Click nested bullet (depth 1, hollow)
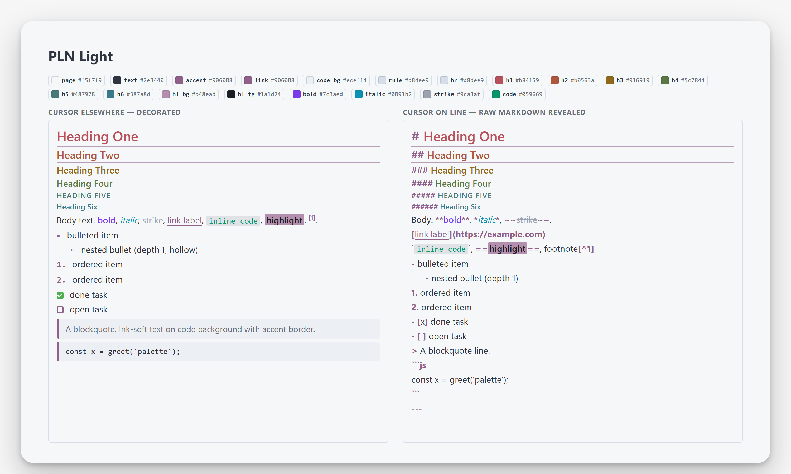791x474 pixels. 139,250
